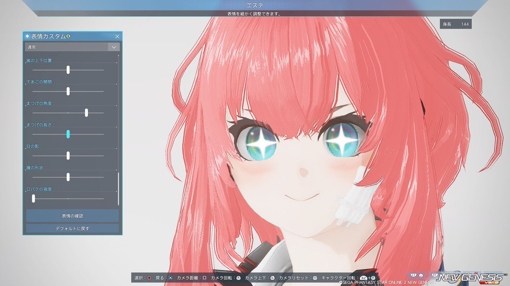Click the 口パクの強度 label

pyautogui.click(x=39, y=189)
